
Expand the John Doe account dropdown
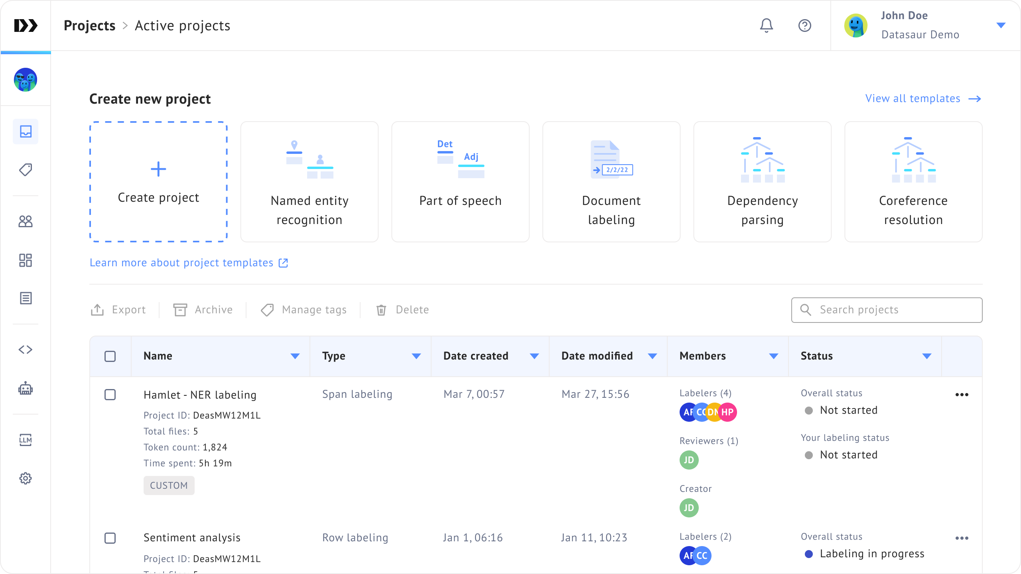(1001, 26)
